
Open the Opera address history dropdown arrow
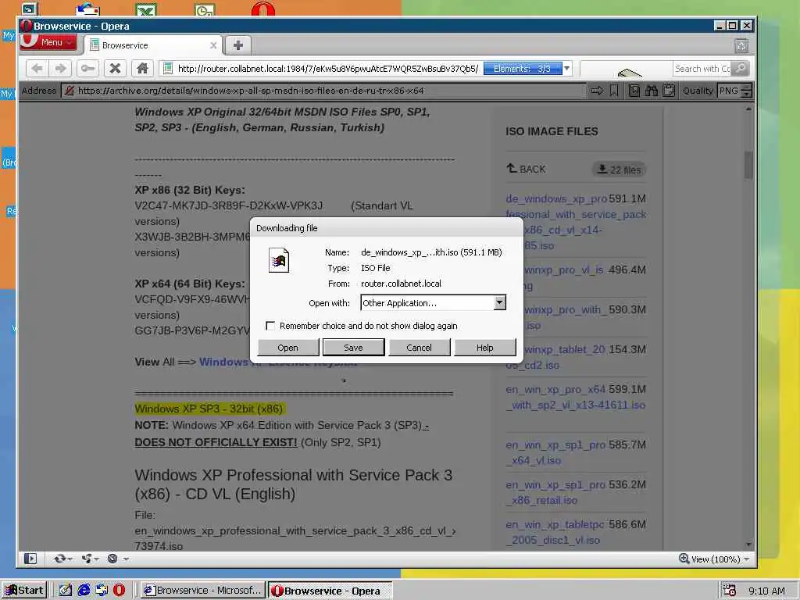[566, 69]
